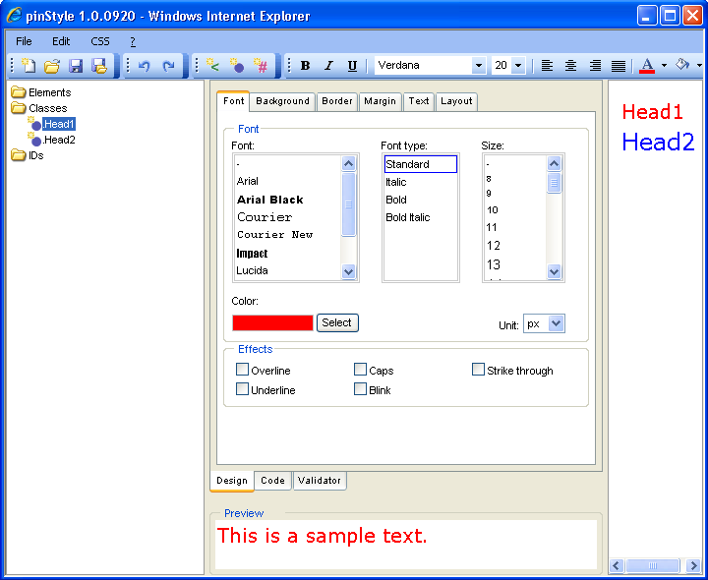Viewport: 708px width, 580px height.
Task: Redo the last change
Action: coord(168,66)
